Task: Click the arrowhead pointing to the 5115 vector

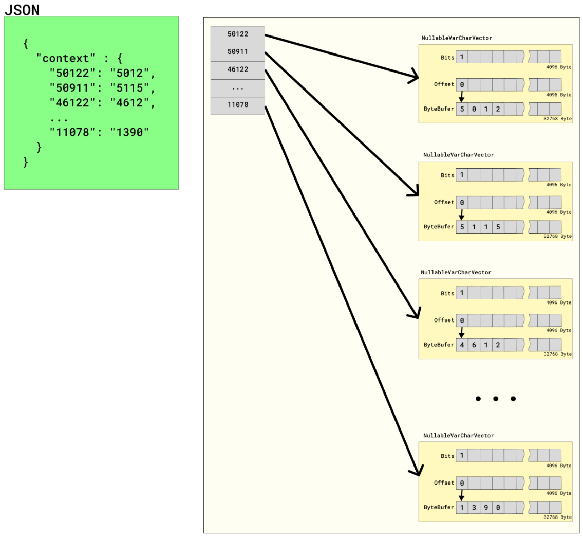Action: coord(415,194)
